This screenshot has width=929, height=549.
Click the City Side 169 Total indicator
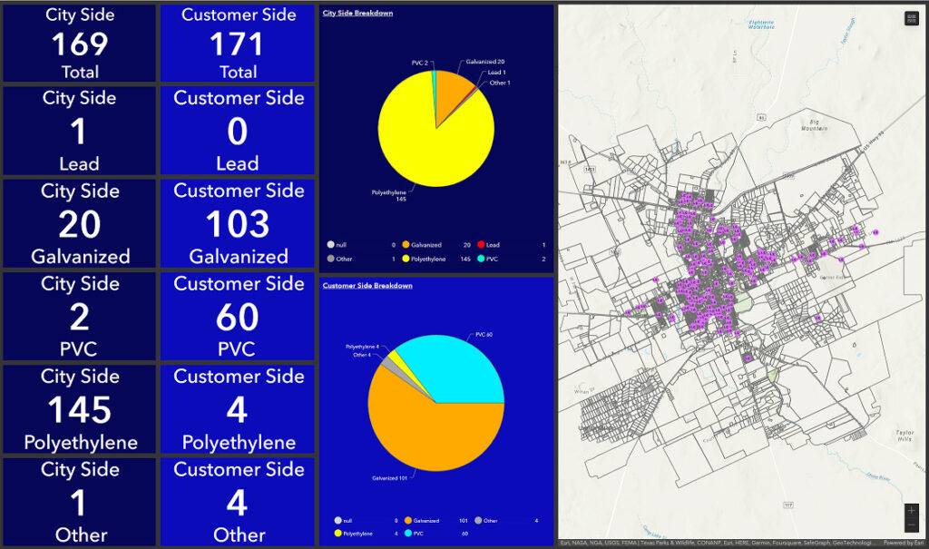click(x=80, y=44)
